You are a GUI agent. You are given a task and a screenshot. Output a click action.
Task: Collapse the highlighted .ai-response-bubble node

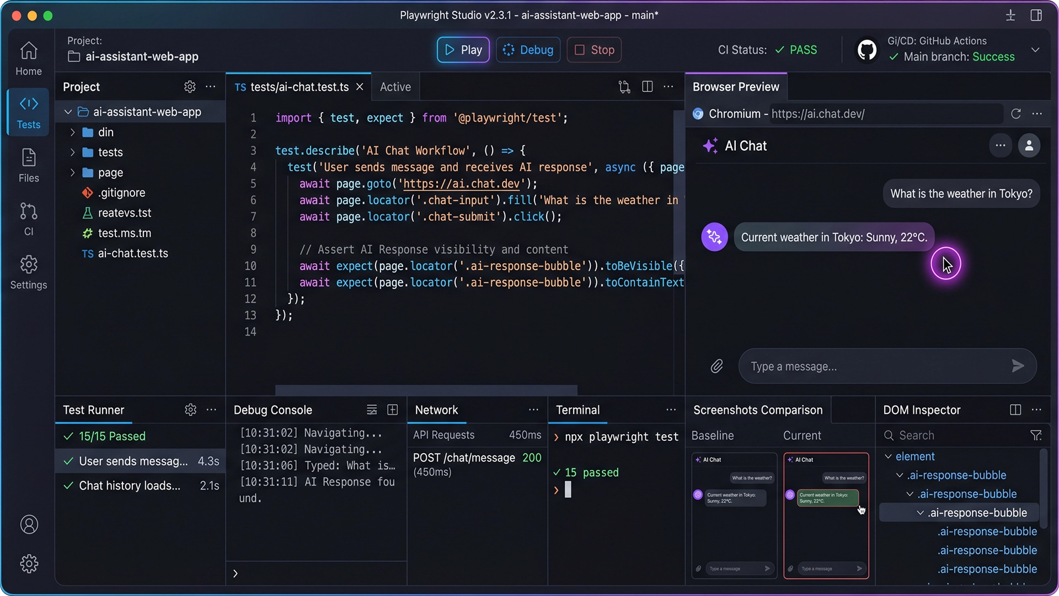coord(920,513)
